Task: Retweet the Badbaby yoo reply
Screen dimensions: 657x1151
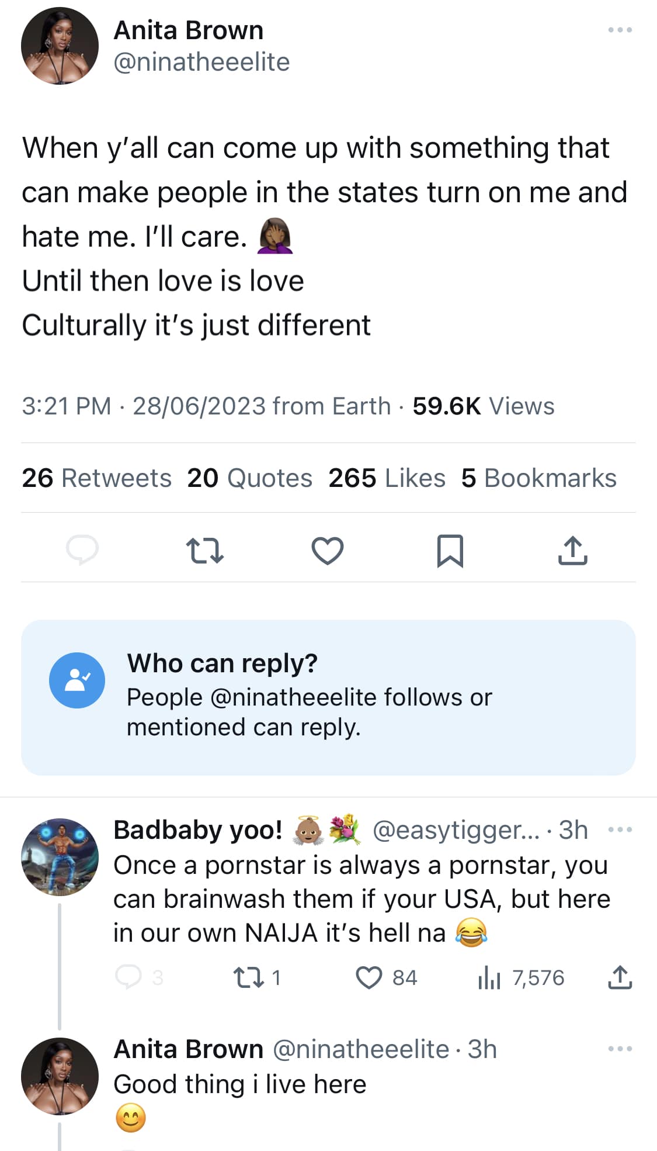Action: click(248, 977)
